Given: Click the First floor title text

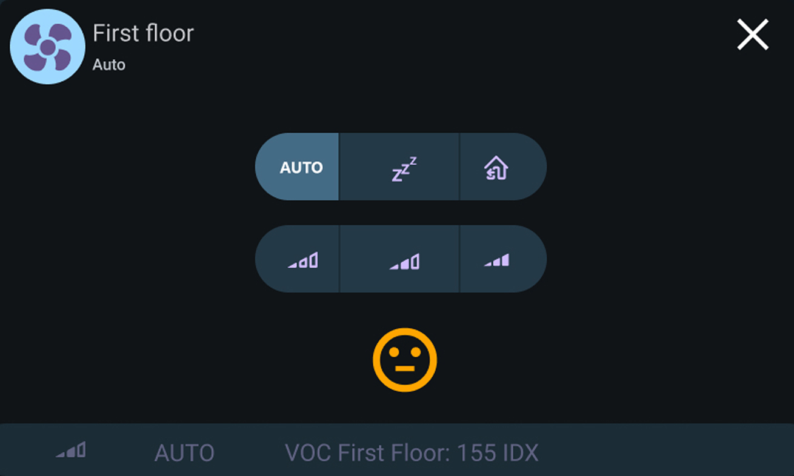Looking at the screenshot, I should pos(143,33).
